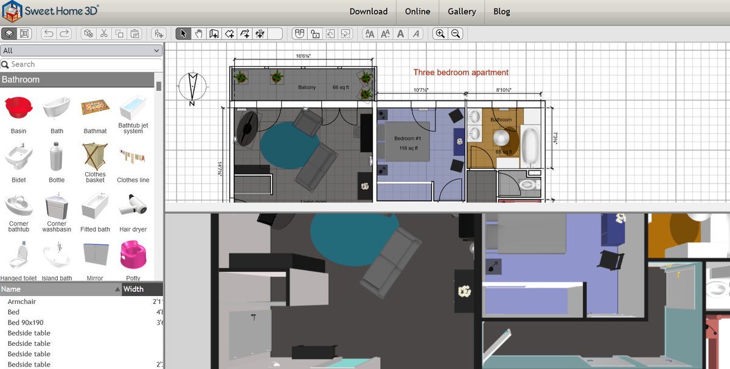Select the Mirror catalog item
730x369 pixels.
coord(95,261)
